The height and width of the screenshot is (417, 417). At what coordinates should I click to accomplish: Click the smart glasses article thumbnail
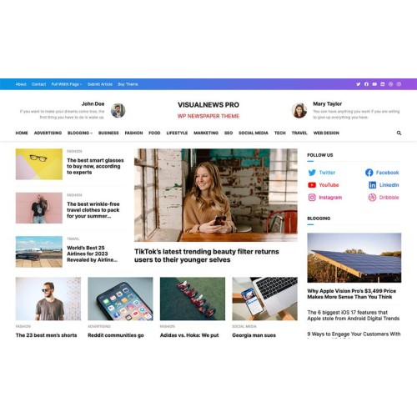pyautogui.click(x=39, y=164)
